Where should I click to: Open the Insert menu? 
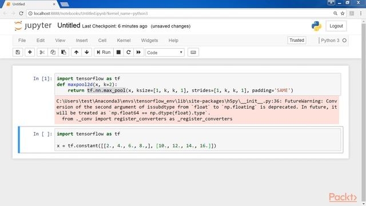click(x=82, y=41)
